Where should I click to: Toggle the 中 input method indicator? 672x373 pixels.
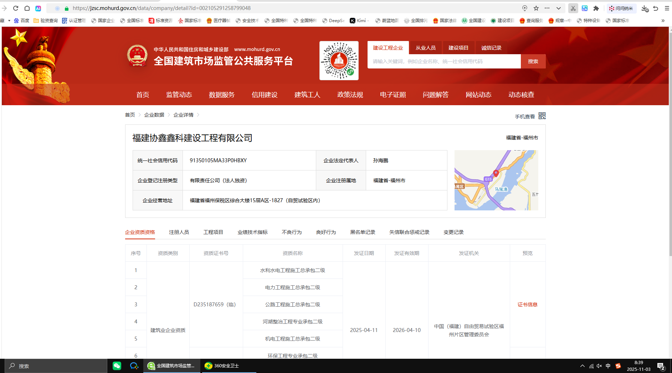point(608,366)
